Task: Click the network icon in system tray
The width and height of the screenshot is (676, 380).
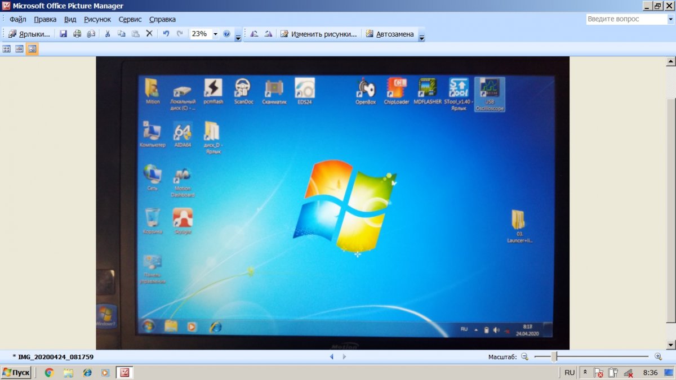Action: (628, 373)
